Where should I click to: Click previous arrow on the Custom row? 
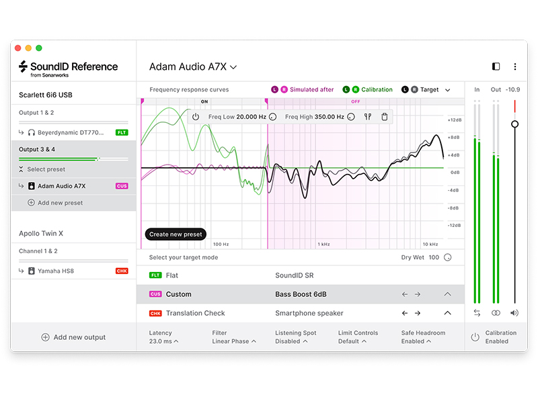coord(405,294)
